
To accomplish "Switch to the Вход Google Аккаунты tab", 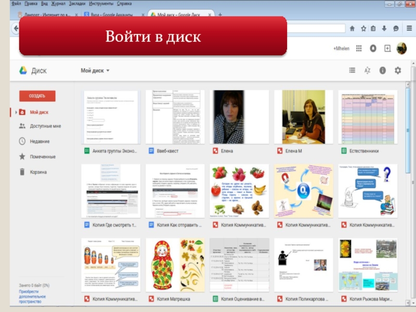I will coord(114,15).
